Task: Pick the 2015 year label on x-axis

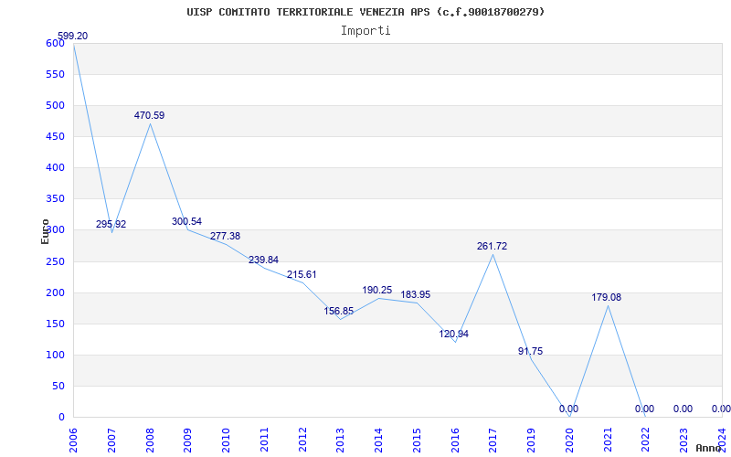Action: 418,440
